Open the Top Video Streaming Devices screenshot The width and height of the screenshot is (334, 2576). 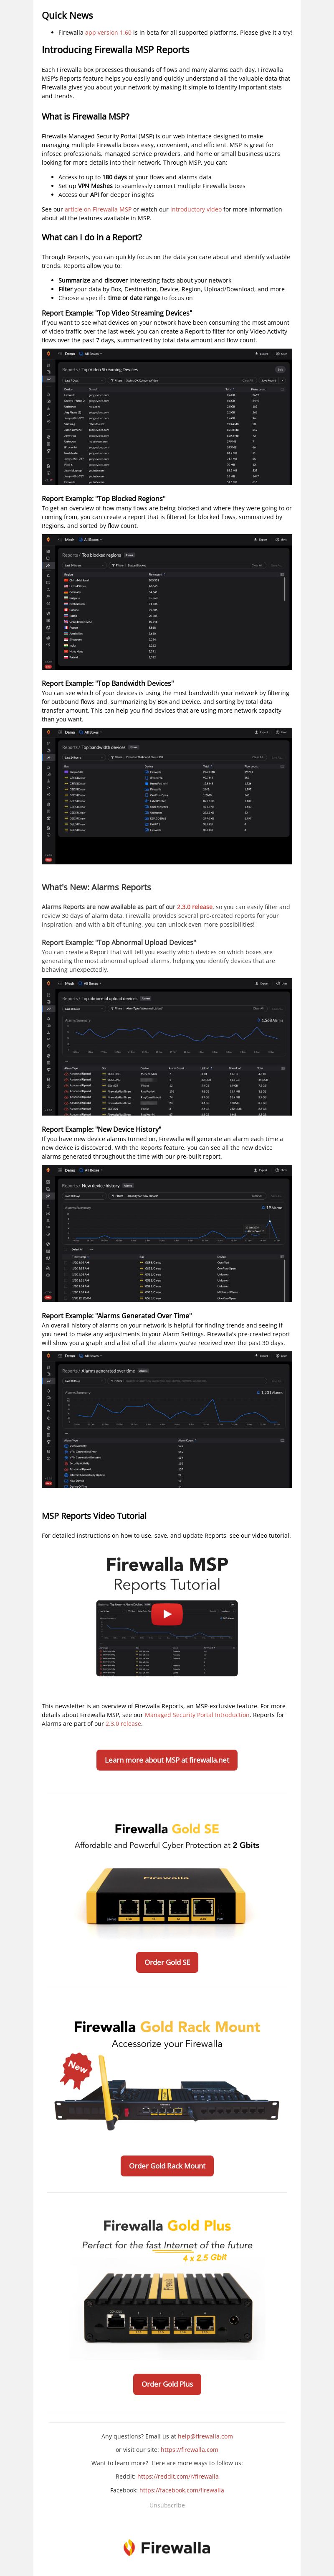coord(167,417)
